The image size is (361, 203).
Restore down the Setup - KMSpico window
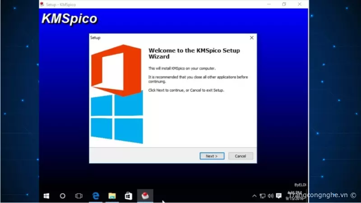pyautogui.click(x=284, y=4)
